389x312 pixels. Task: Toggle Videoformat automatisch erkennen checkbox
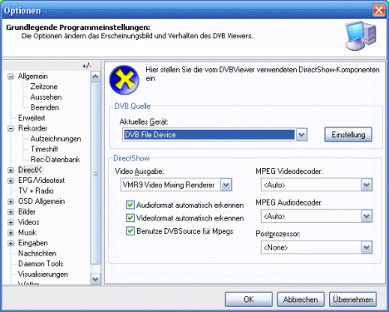click(130, 218)
